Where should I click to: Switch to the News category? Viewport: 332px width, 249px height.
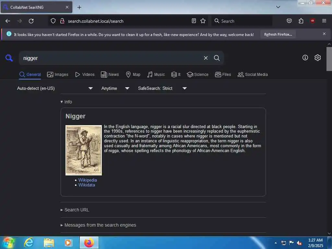110,75
